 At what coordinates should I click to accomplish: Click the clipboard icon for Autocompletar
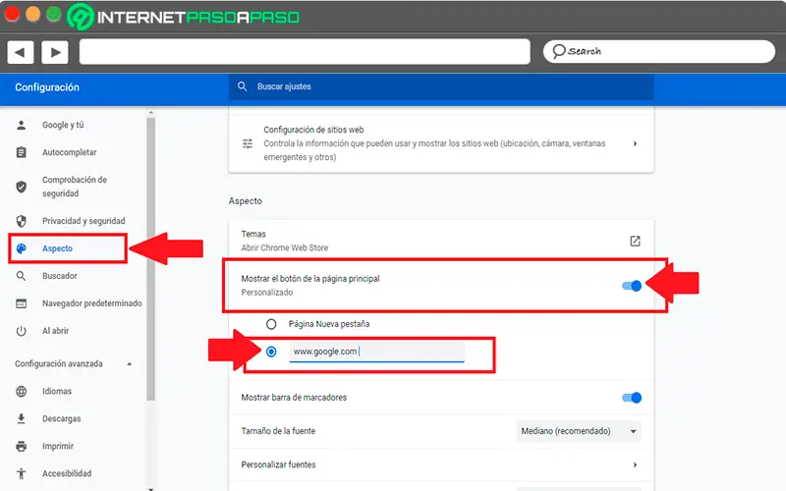(21, 152)
